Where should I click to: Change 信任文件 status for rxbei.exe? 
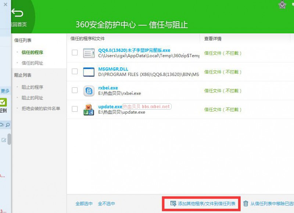tap(223, 91)
